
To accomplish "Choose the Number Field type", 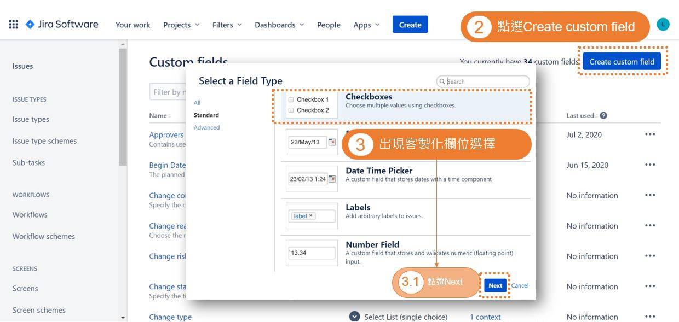I will [x=406, y=254].
